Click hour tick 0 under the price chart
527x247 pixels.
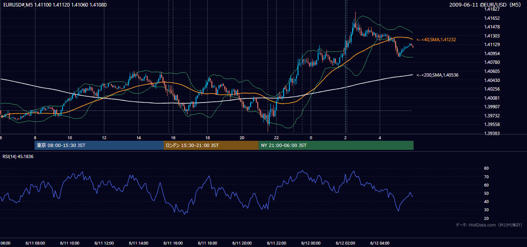311,137
